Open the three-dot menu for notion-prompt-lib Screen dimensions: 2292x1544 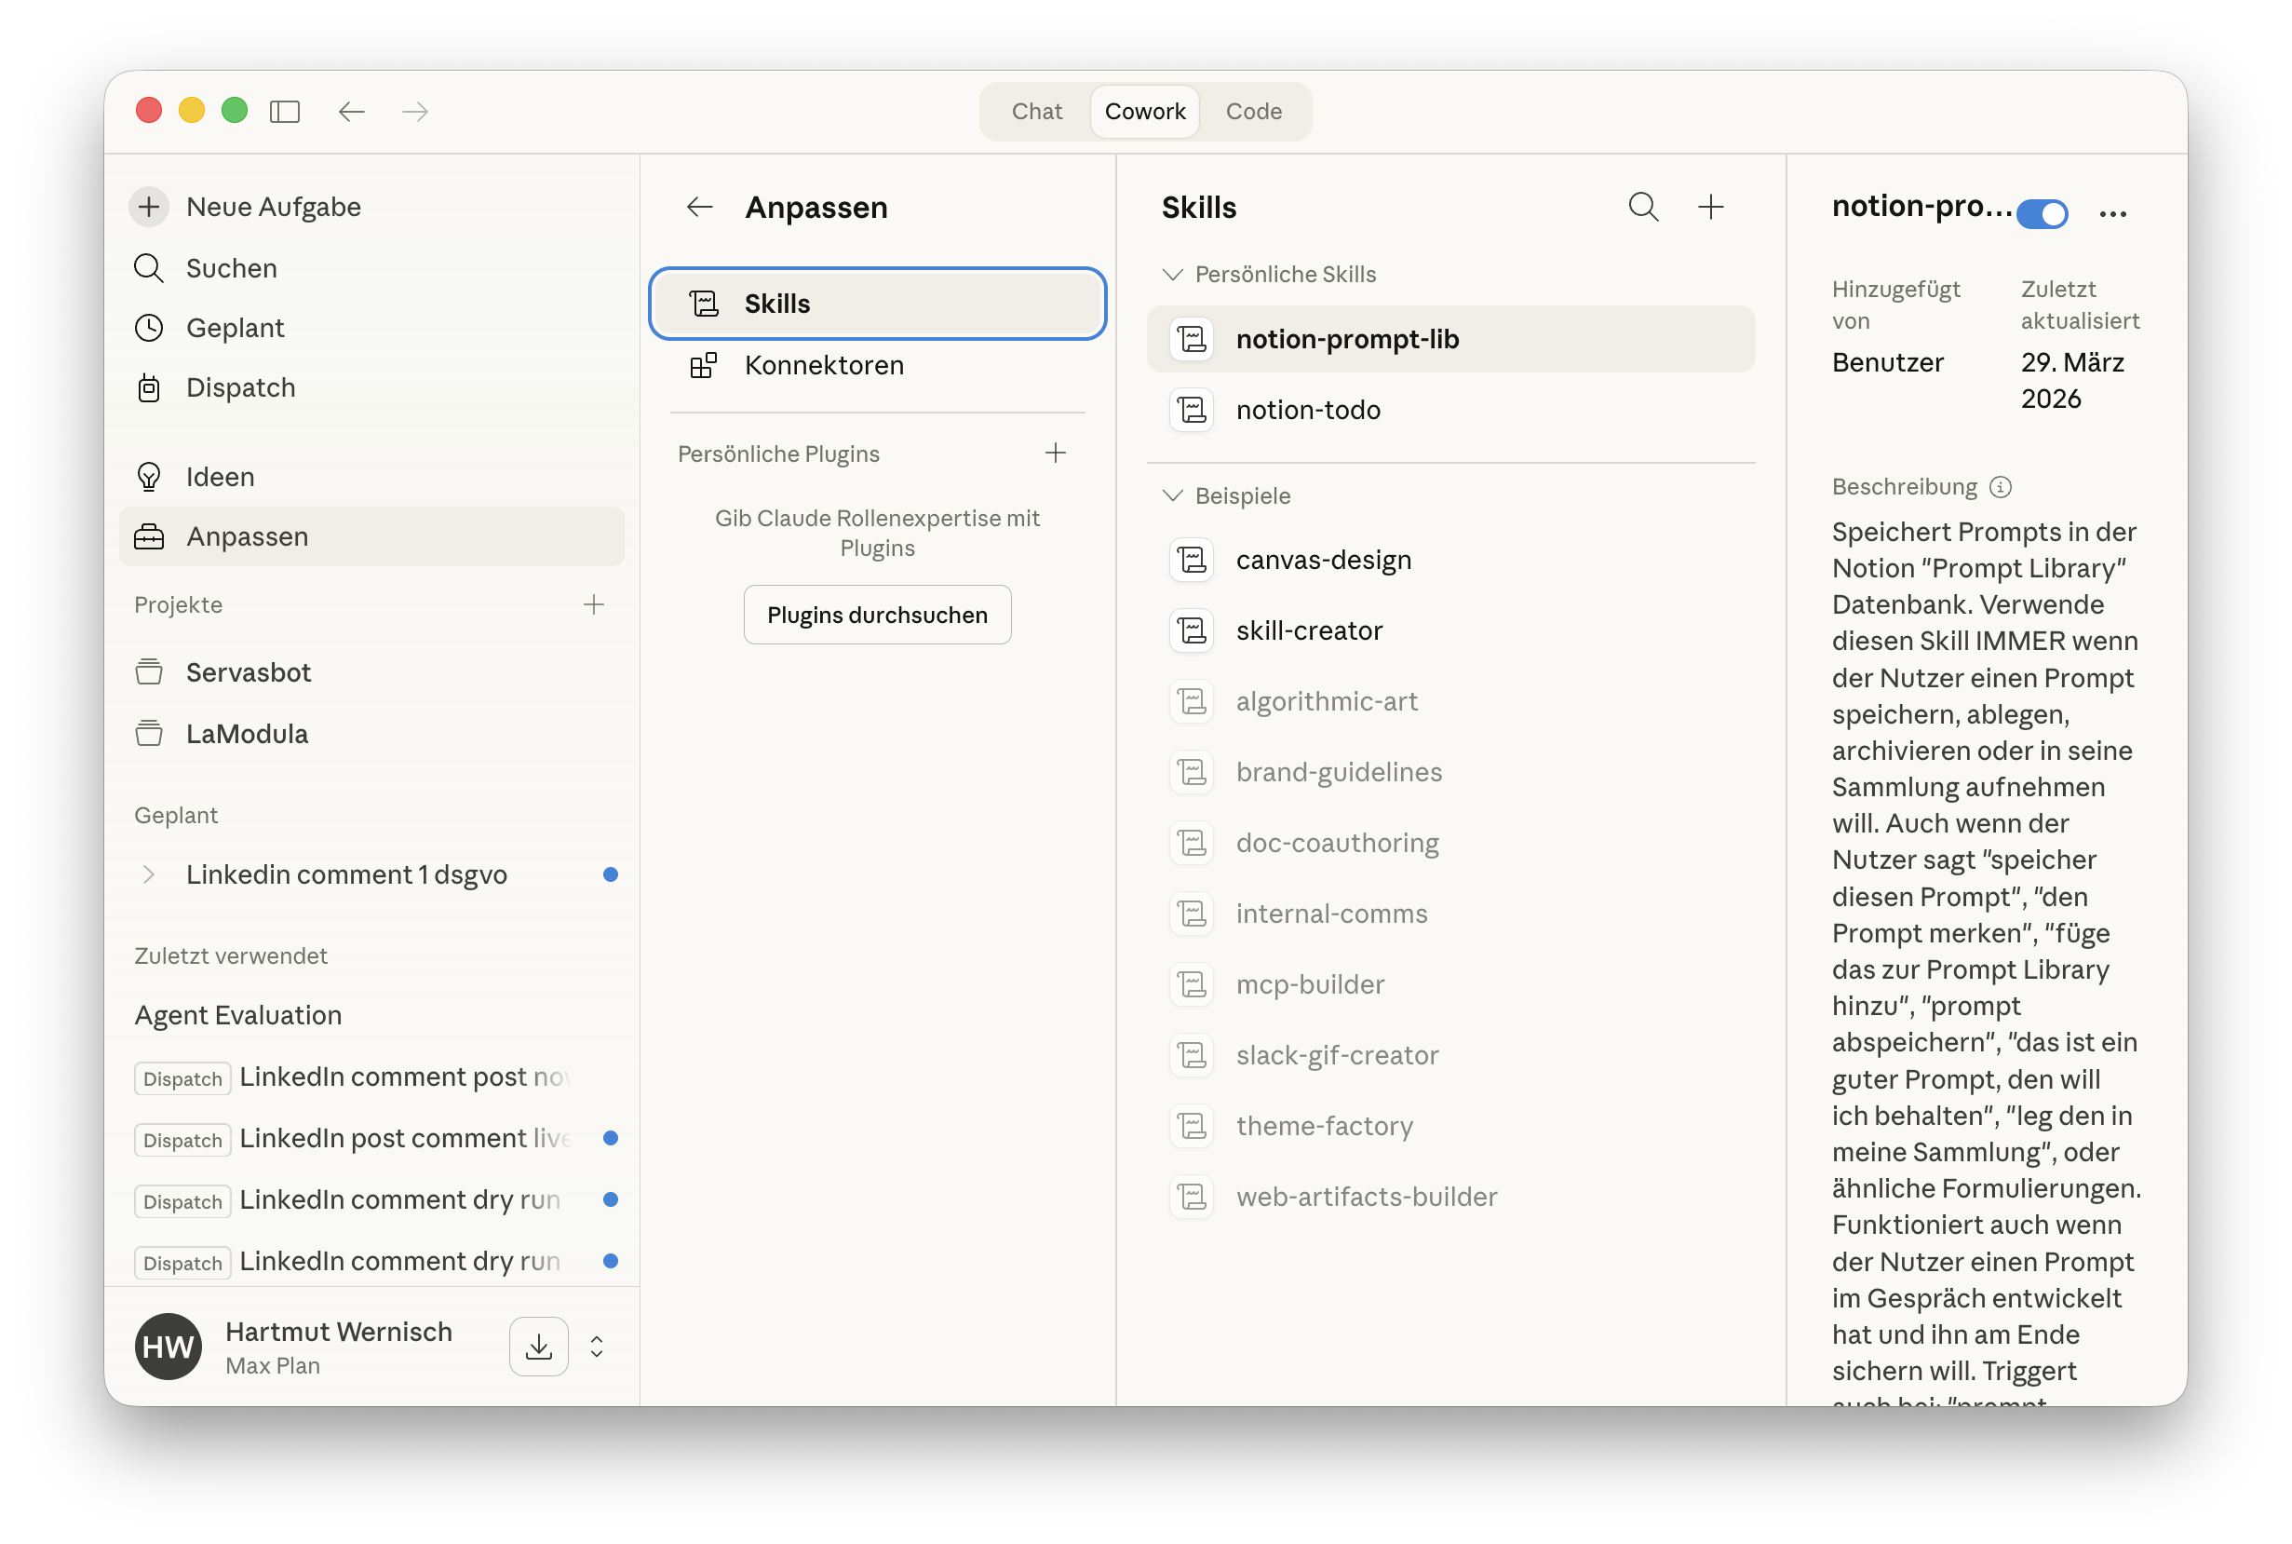2112,213
